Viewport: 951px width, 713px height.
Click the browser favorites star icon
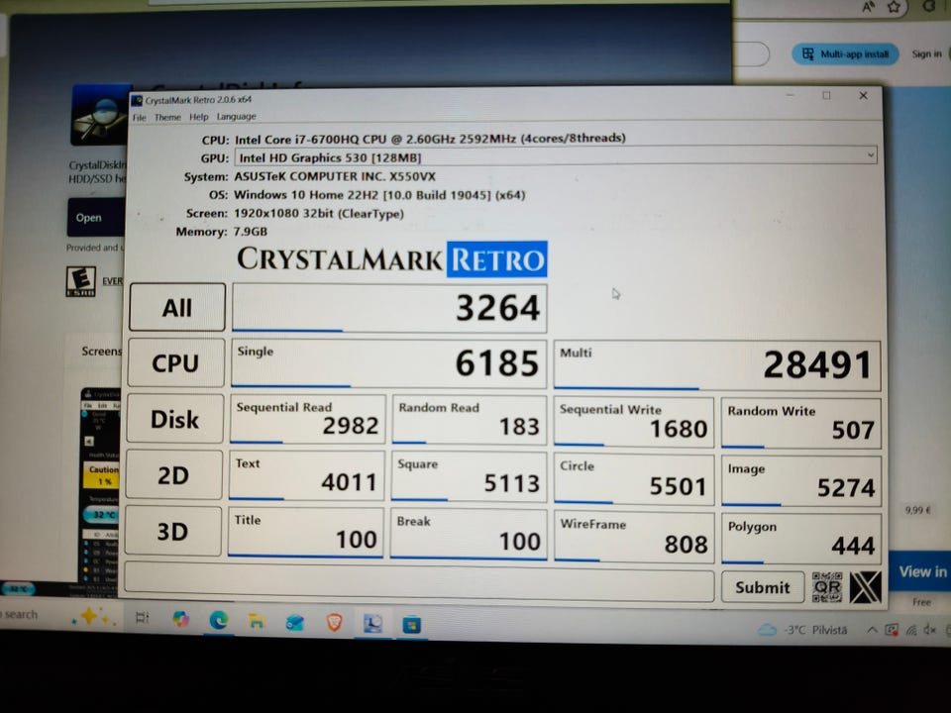coord(894,7)
